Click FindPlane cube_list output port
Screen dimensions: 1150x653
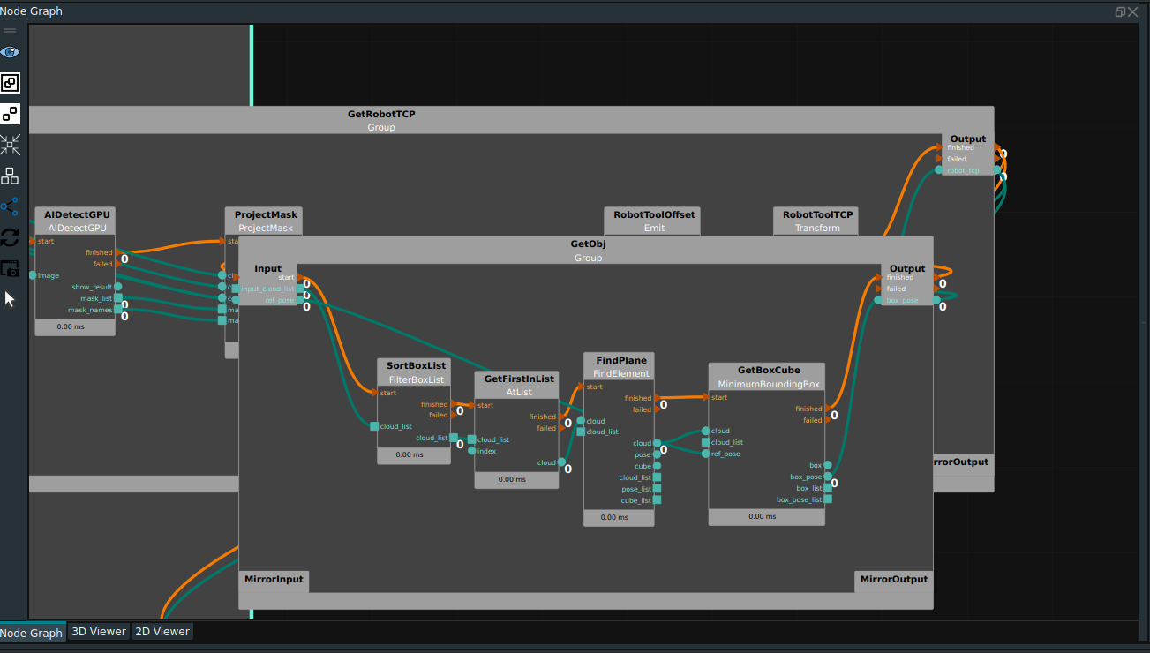[x=657, y=500]
